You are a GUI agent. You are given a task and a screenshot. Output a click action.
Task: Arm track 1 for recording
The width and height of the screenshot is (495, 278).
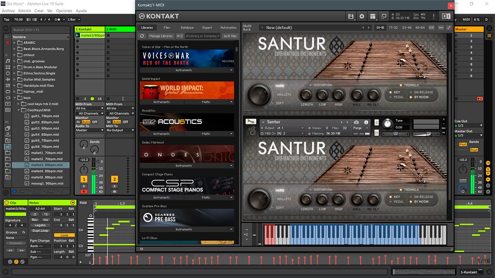(84, 192)
